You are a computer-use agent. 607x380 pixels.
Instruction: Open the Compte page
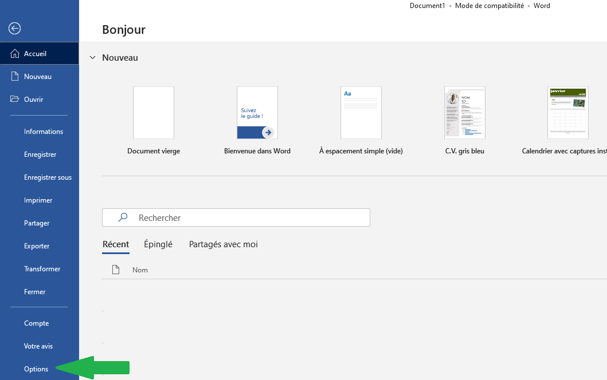click(40, 323)
